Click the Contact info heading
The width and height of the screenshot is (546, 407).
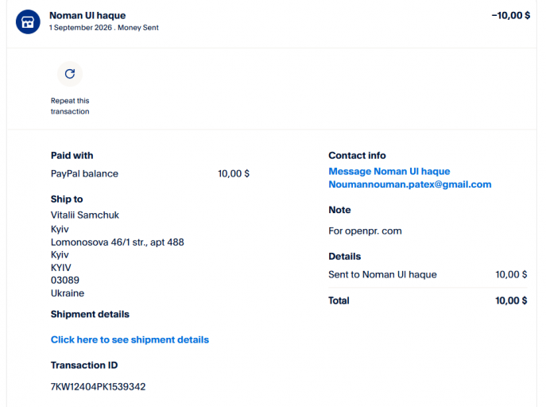click(357, 155)
